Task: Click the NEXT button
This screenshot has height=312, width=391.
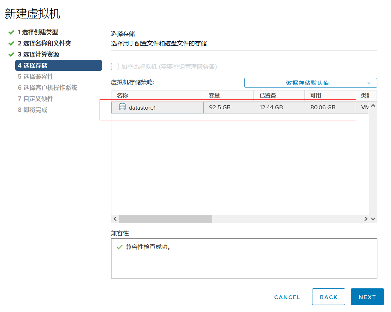Action: pos(367,297)
